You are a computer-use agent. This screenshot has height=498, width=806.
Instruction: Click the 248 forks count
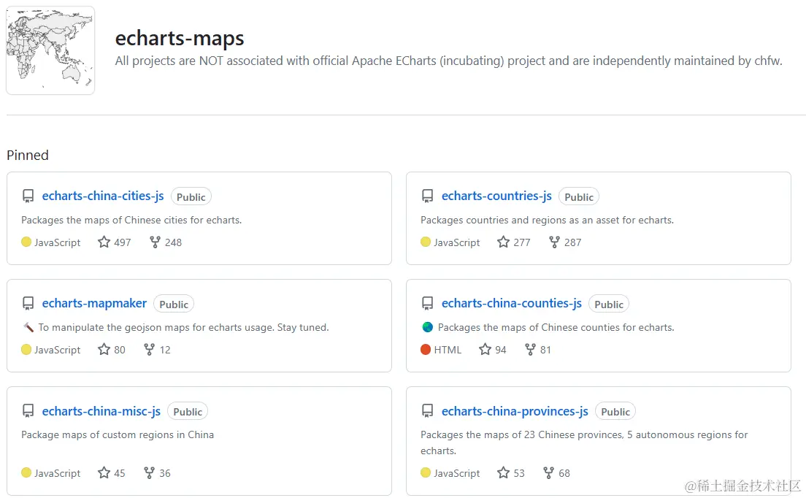[173, 242]
